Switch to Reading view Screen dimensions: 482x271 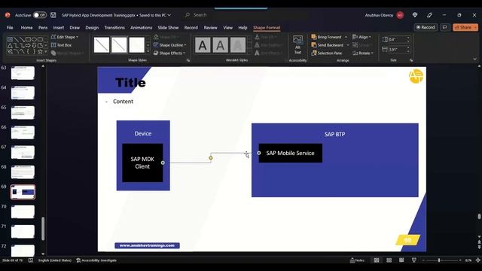click(x=401, y=260)
